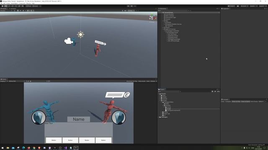This screenshot has height=150, width=268.
Task: Open the Account dropdown
Action: 244,6
